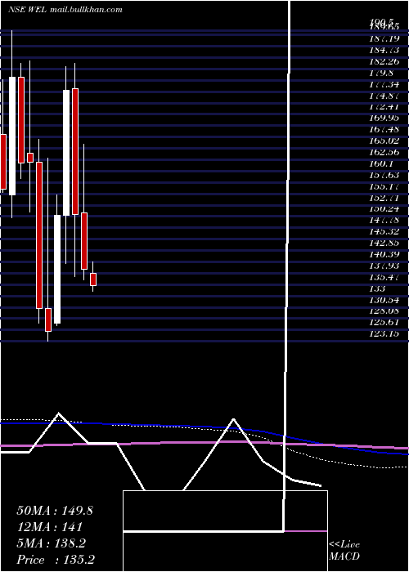
Task: Click the Price : 135.2 value
Action: tap(56, 560)
